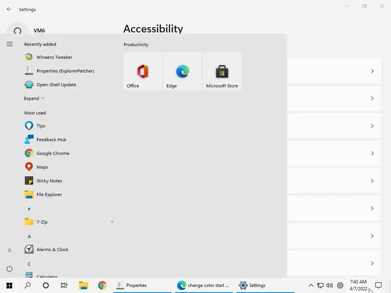This screenshot has height=293, width=391.
Task: Click the Most used heading
Action: [35, 113]
